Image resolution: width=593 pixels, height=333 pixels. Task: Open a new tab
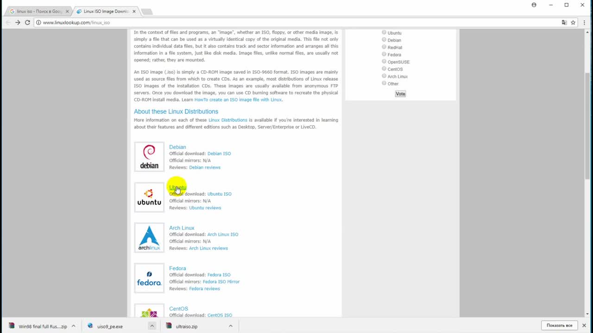pyautogui.click(x=147, y=12)
